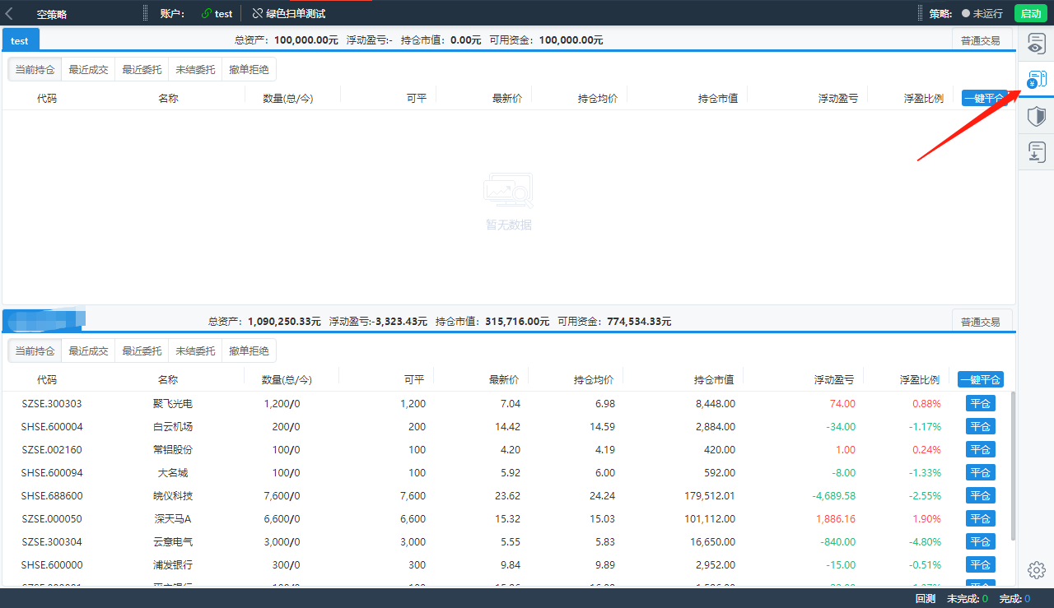
Task: Click 平仓 for 聚飞光电
Action: [x=980, y=403]
